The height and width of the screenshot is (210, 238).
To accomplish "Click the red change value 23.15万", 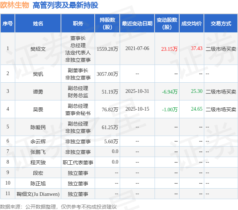I will tap(169, 49).
